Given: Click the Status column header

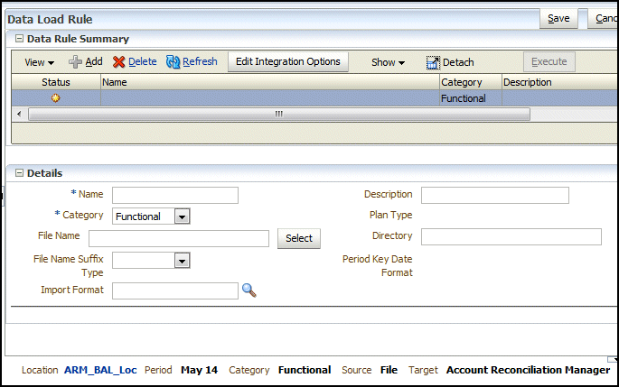Looking at the screenshot, I should tap(56, 82).
